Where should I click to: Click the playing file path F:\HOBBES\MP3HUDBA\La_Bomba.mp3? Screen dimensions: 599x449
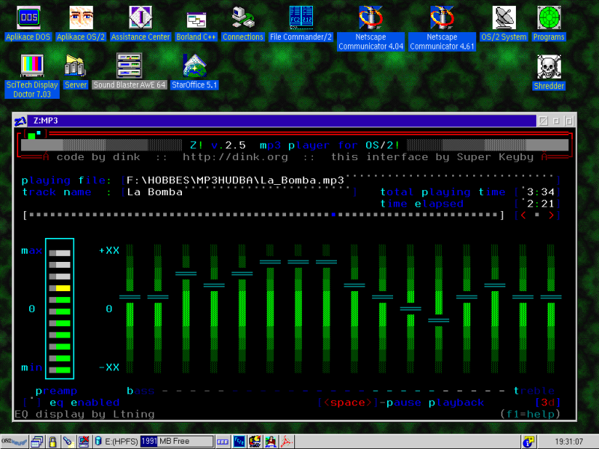pyautogui.click(x=235, y=180)
